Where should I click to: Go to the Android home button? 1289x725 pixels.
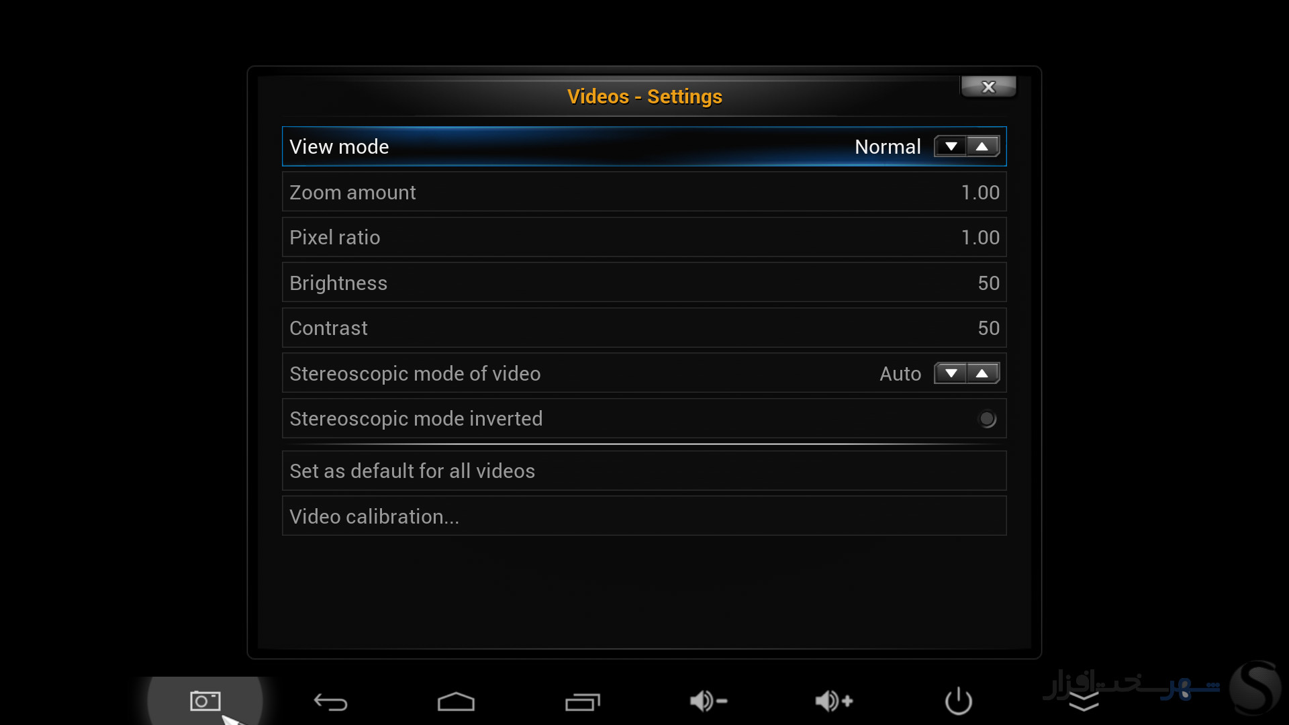tap(456, 702)
